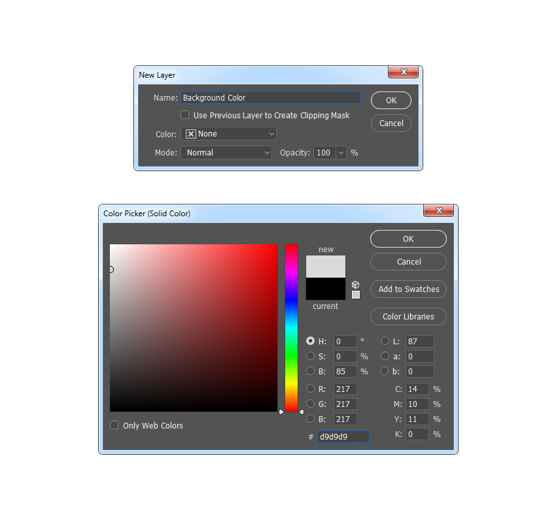Confirm the Color Picker with OK
This screenshot has width=556, height=520.
tap(408, 238)
